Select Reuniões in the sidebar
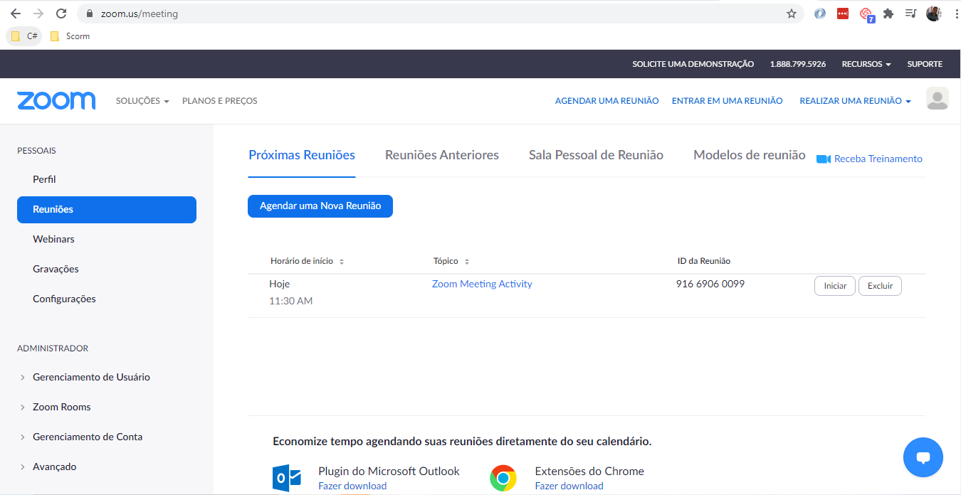This screenshot has height=495, width=961. (x=107, y=209)
